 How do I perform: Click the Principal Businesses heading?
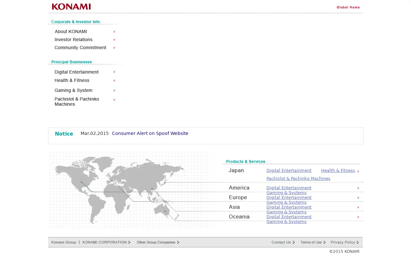pos(72,62)
